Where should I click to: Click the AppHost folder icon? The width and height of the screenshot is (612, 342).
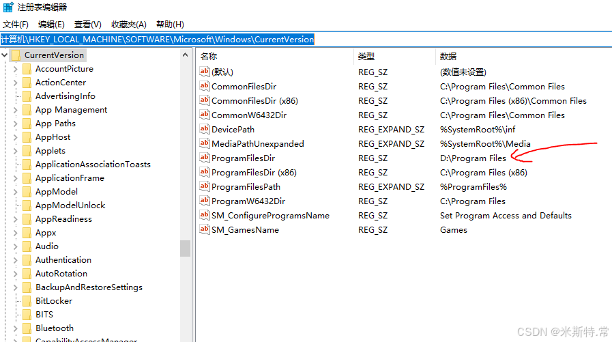click(x=27, y=137)
